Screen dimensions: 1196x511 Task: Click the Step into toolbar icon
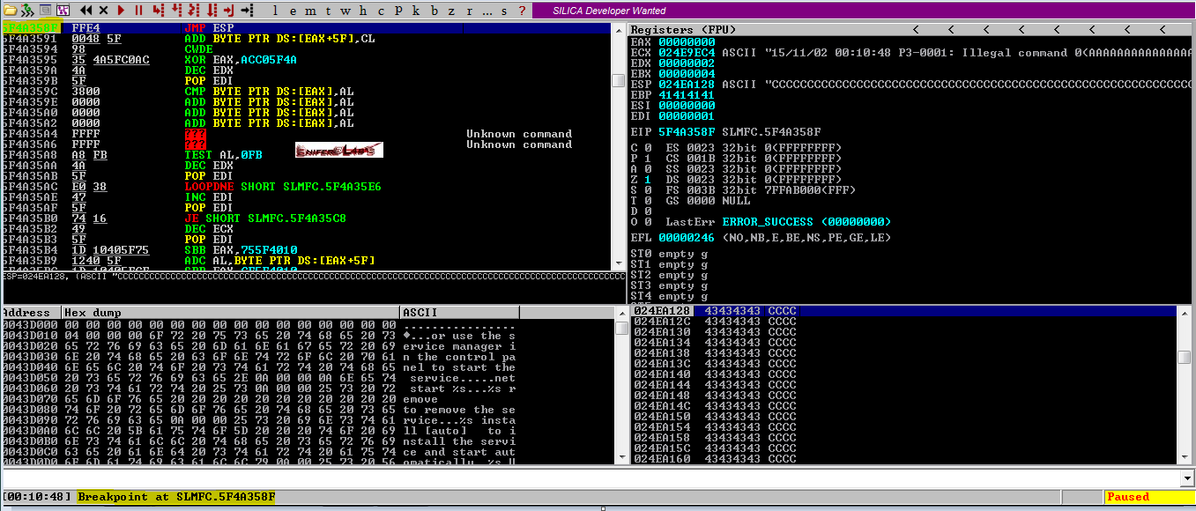tap(159, 10)
